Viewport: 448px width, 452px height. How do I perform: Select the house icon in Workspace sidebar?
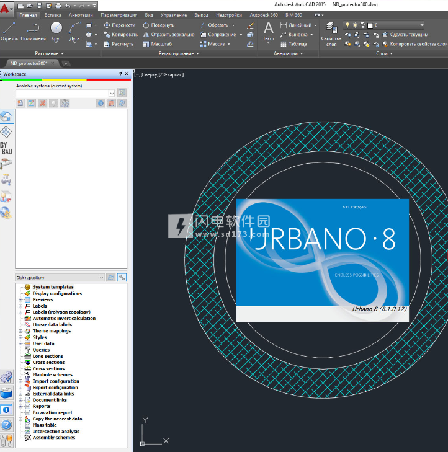(7, 117)
